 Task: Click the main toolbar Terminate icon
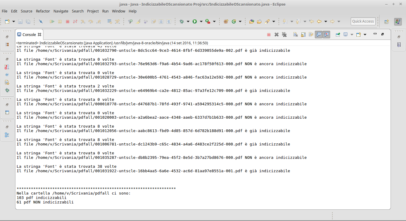tap(67, 21)
